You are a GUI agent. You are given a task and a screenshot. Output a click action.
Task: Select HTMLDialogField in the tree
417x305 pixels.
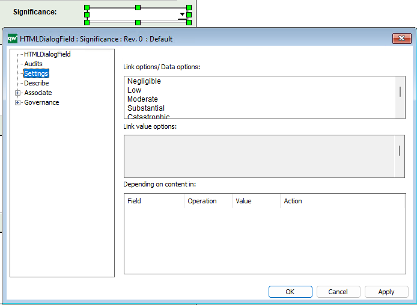tap(47, 54)
